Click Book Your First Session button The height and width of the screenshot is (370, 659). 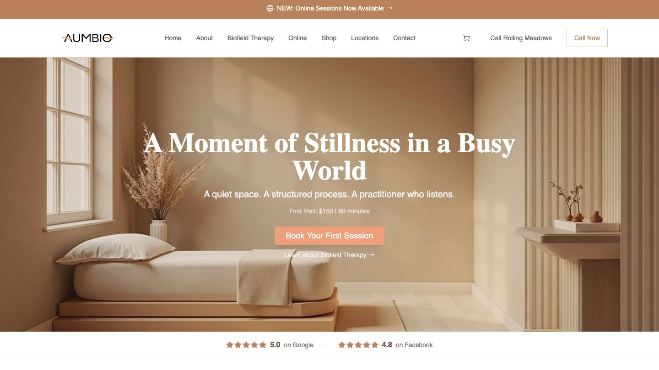click(329, 236)
